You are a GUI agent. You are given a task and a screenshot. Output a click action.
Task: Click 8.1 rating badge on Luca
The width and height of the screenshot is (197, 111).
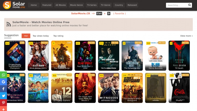(x=31, y=75)
